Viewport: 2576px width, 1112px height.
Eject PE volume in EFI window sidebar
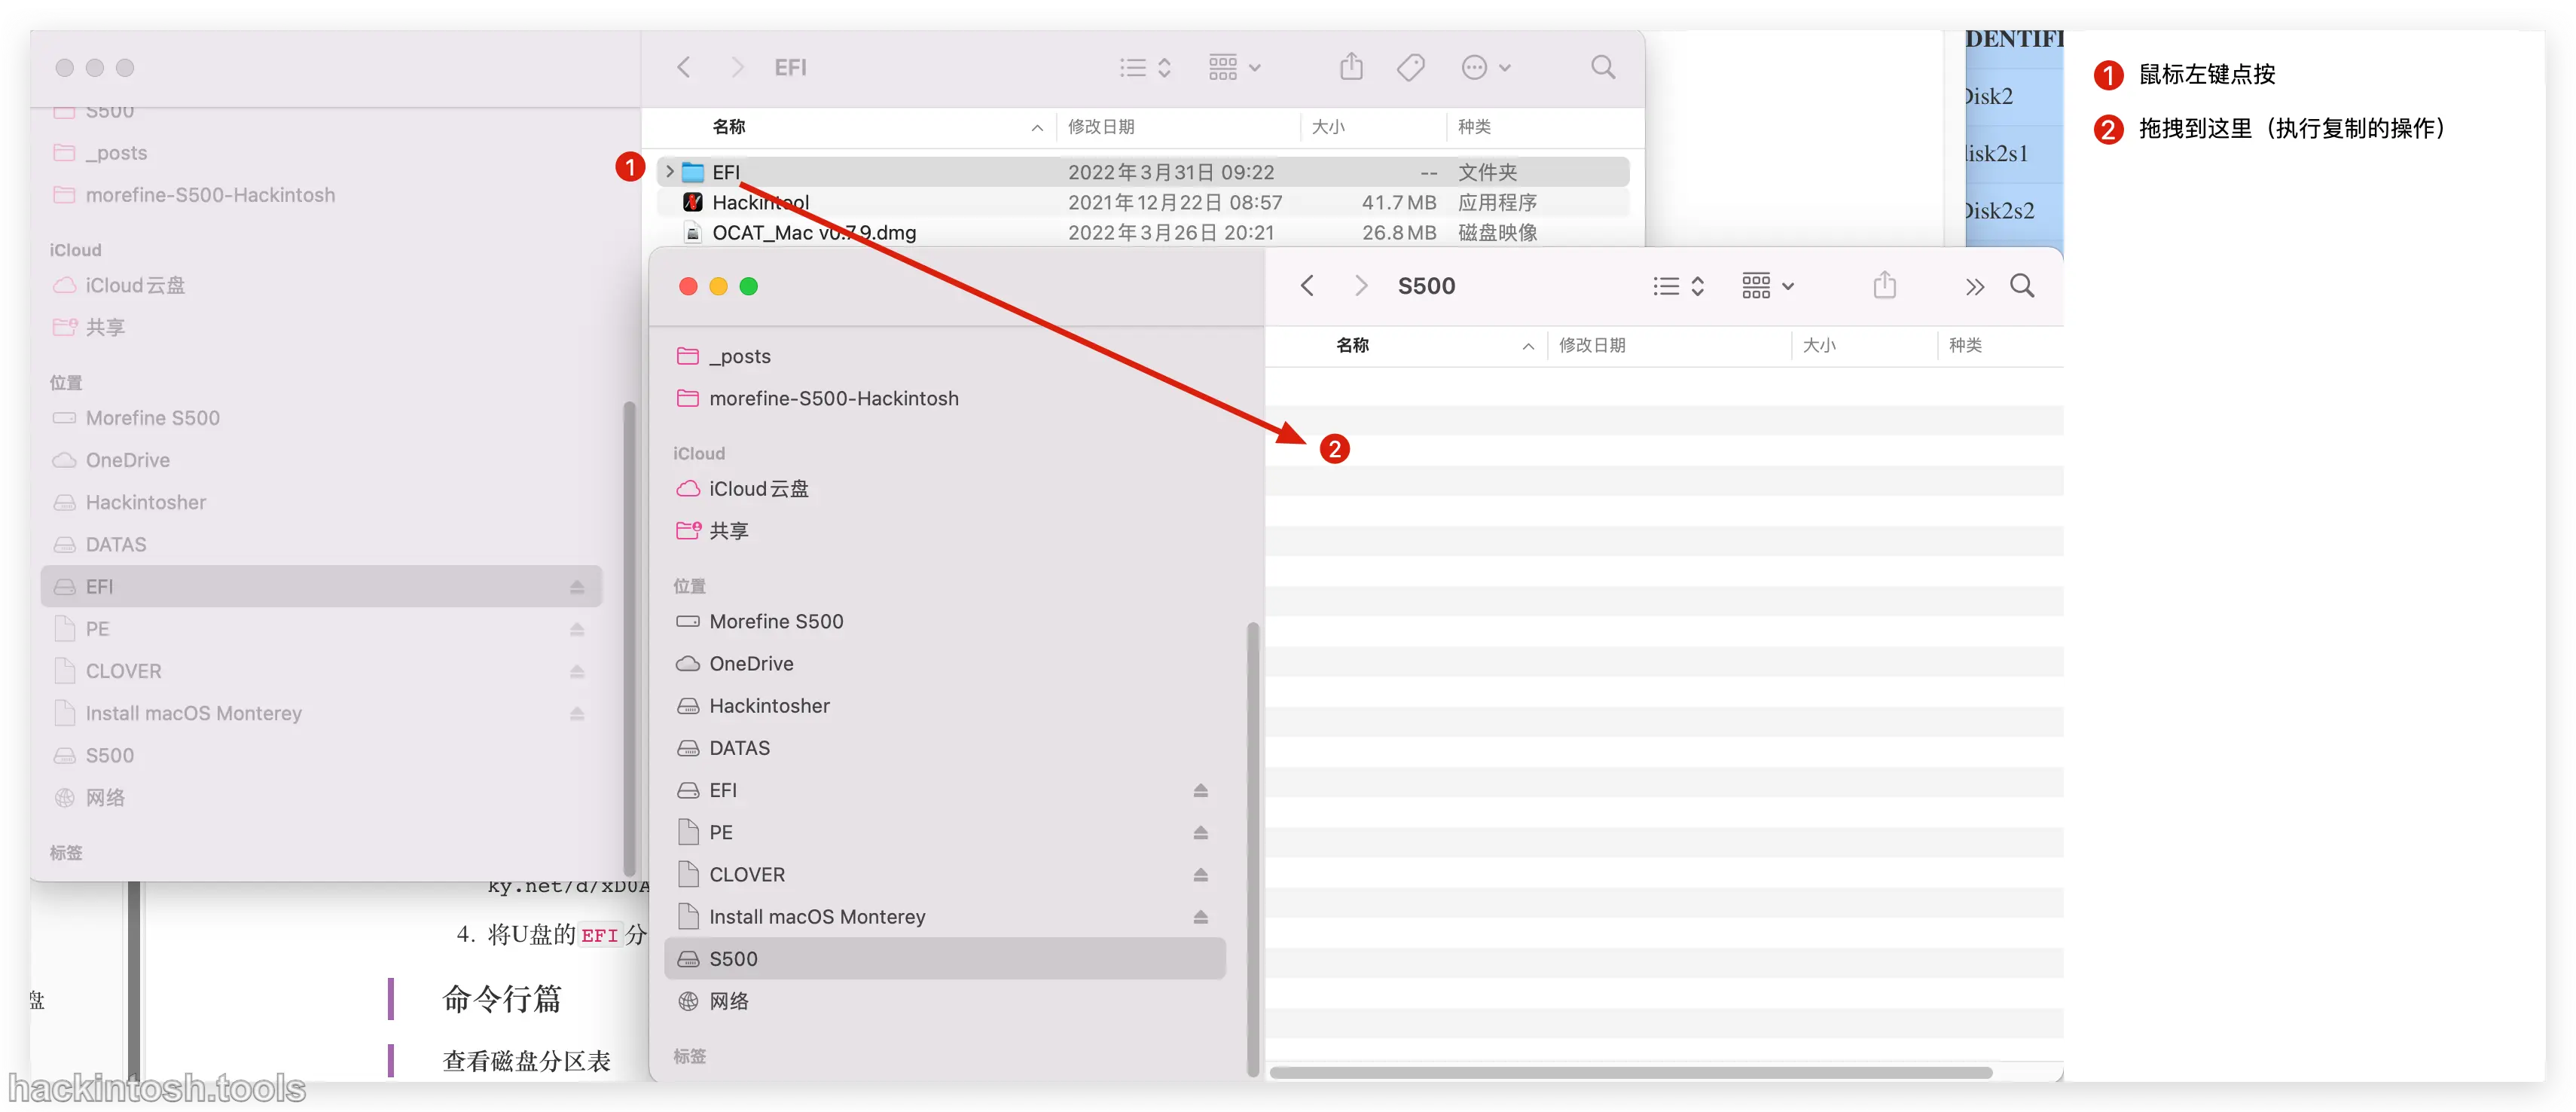point(577,629)
